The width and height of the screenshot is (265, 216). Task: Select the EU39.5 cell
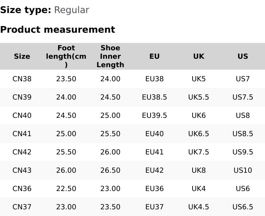154,115
